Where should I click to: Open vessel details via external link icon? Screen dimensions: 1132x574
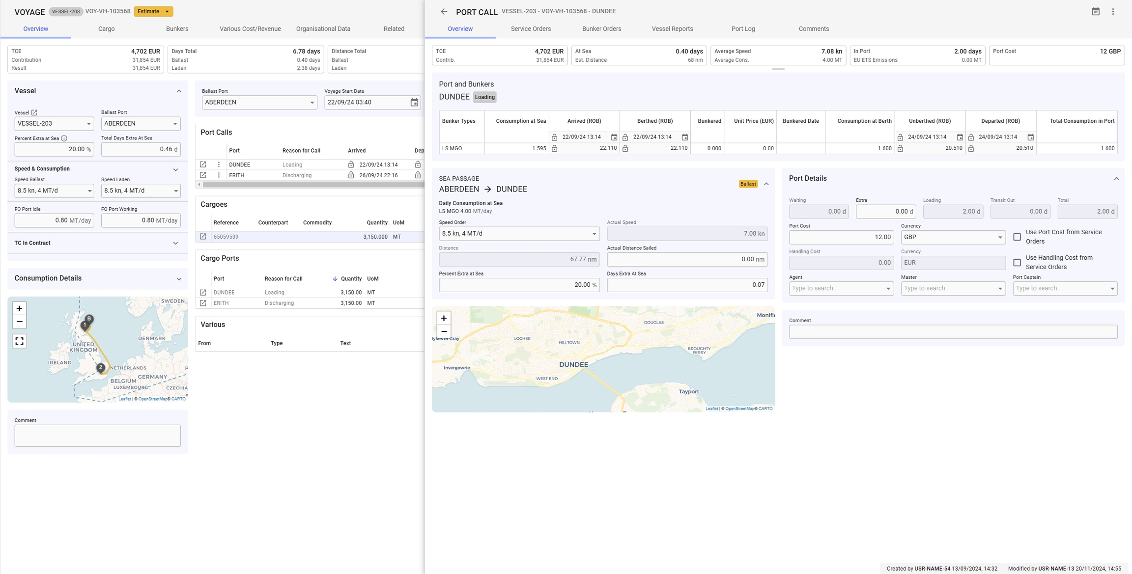click(x=34, y=112)
